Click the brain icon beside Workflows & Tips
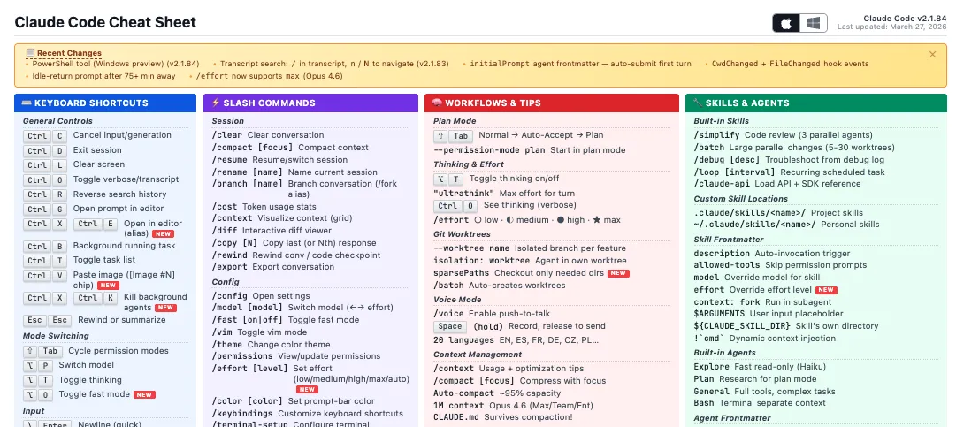This screenshot has height=427, width=979. click(437, 103)
